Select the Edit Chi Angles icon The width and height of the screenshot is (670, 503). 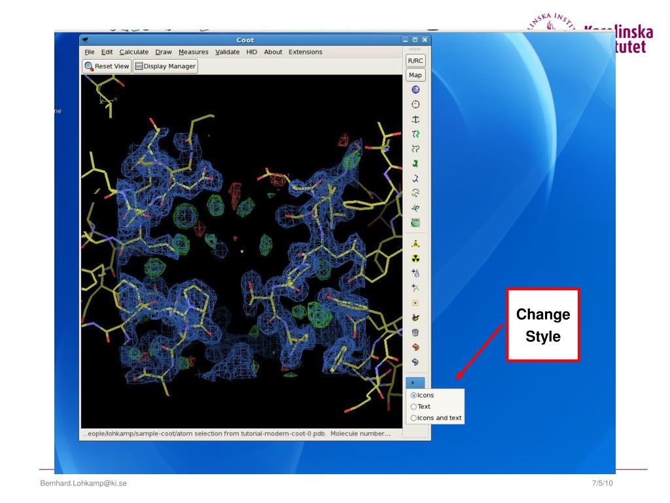(x=415, y=193)
